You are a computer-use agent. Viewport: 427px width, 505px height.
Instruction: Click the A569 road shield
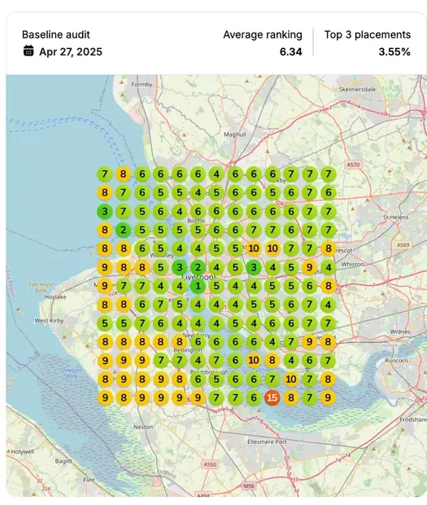coord(403,245)
